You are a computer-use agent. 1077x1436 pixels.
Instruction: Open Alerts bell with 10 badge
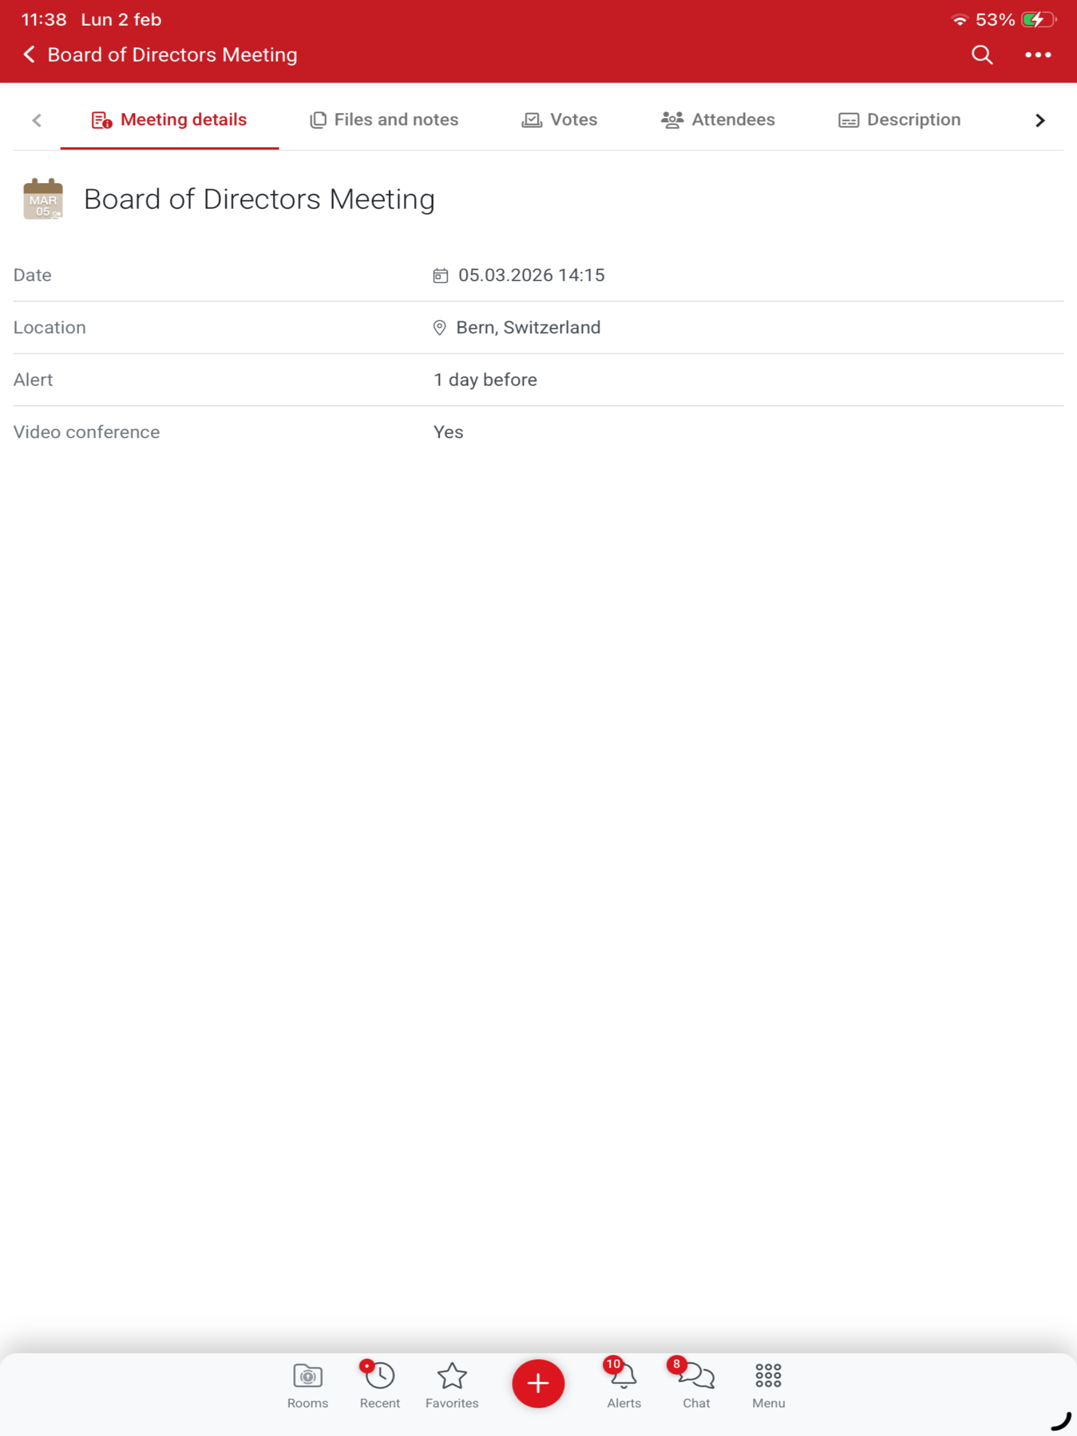(x=623, y=1384)
